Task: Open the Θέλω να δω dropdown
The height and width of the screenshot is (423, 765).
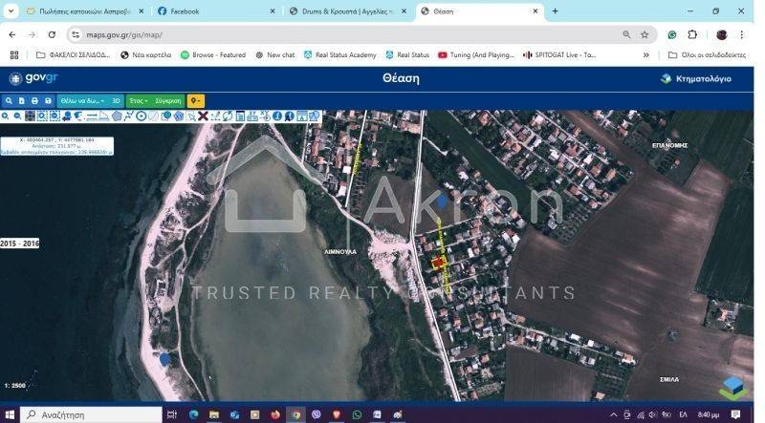Action: [82, 100]
